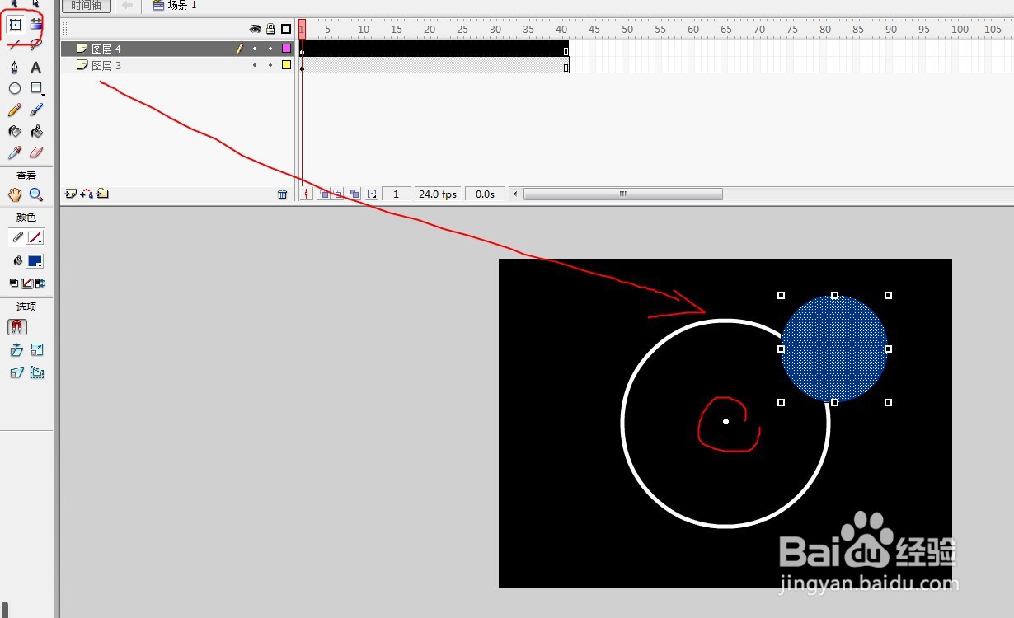This screenshot has height=618, width=1014.
Task: Select the Oval tool
Action: (15, 88)
